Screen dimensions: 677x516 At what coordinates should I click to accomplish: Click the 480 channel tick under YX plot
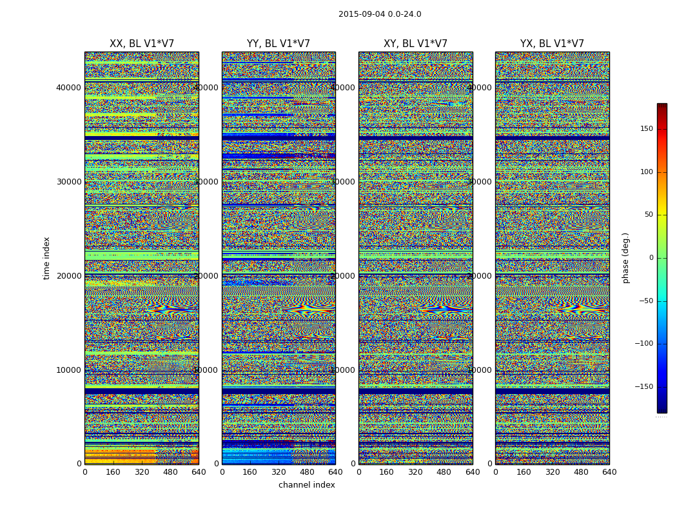pyautogui.click(x=581, y=472)
